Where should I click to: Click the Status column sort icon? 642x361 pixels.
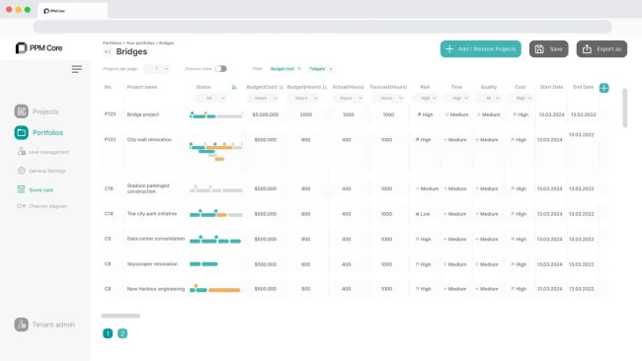(234, 87)
